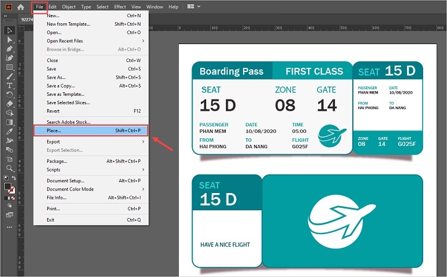Select the Type tool
Screen dimensions: 447x277
10,86
